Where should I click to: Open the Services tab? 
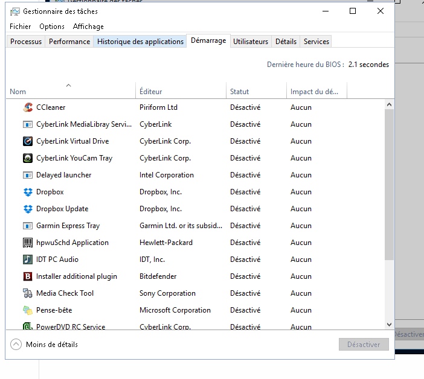316,42
